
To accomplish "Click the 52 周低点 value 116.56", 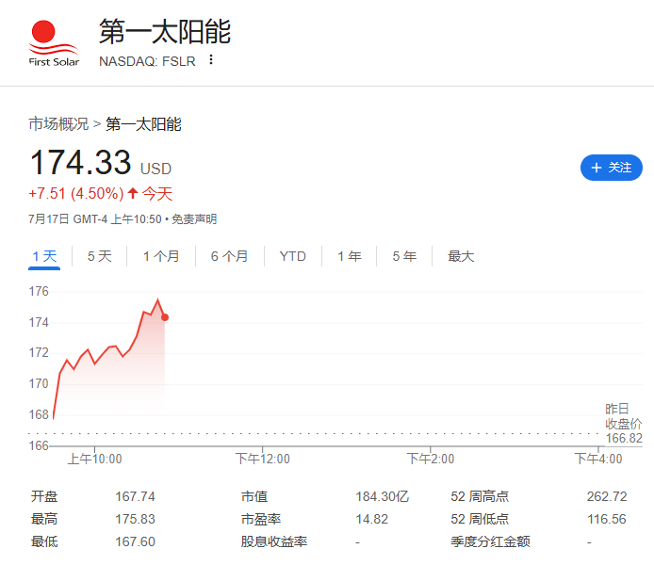I will pos(607,519).
